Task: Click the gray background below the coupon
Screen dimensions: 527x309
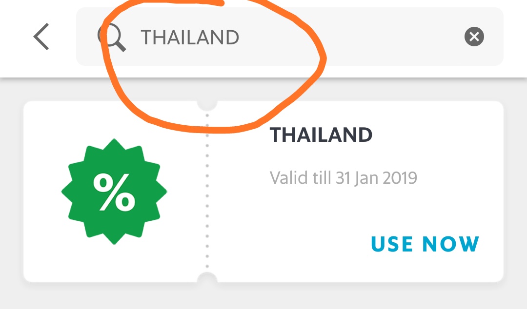Action: 263,297
